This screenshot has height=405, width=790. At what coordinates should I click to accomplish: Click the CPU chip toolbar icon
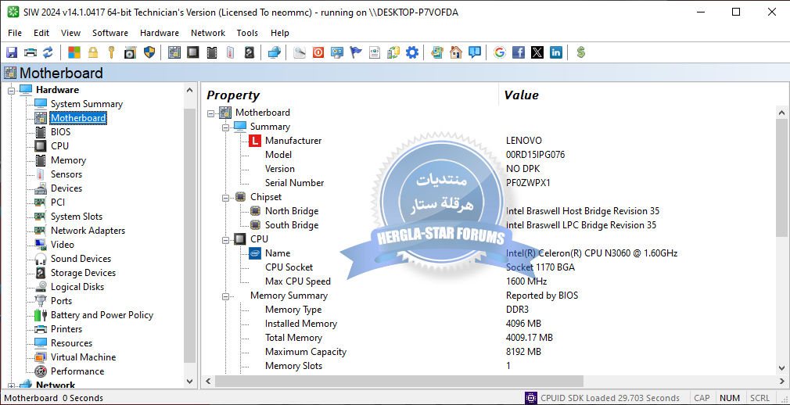[193, 52]
